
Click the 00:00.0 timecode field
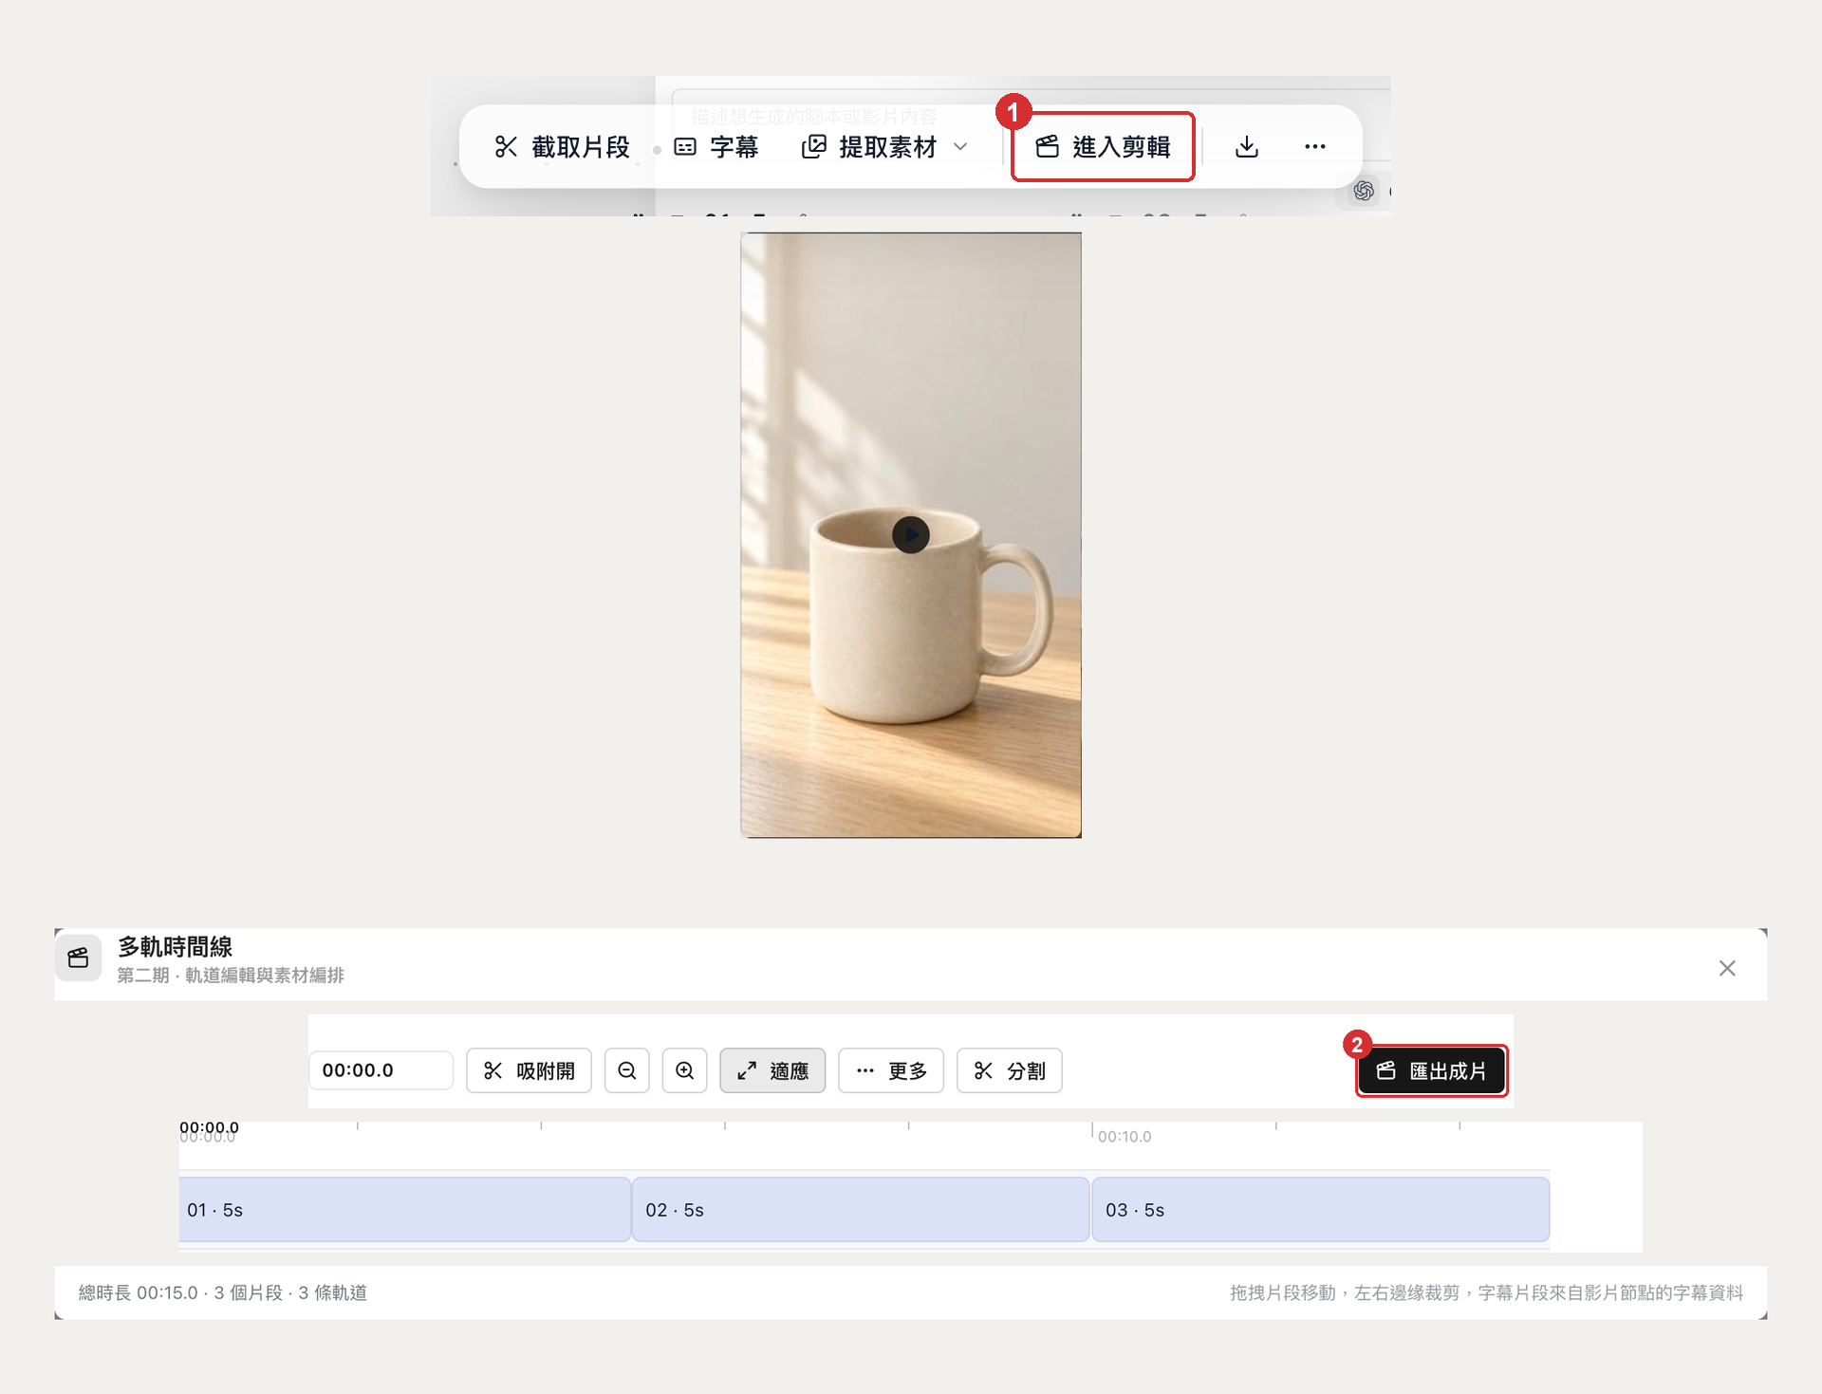(381, 1070)
